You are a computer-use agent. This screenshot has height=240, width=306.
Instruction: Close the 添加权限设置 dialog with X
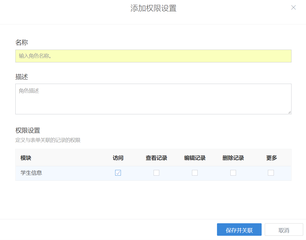click(293, 8)
